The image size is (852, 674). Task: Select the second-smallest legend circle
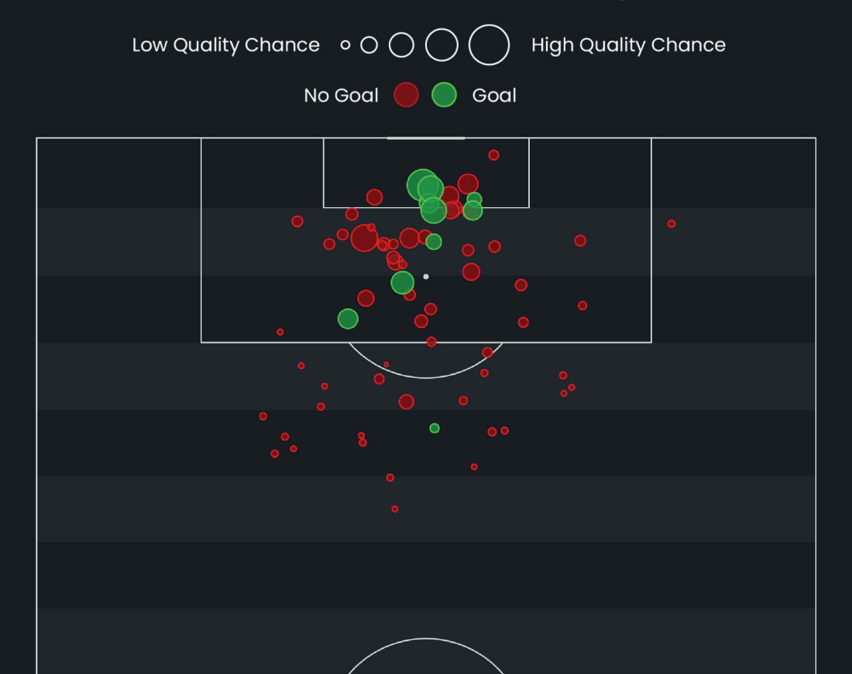click(x=369, y=45)
